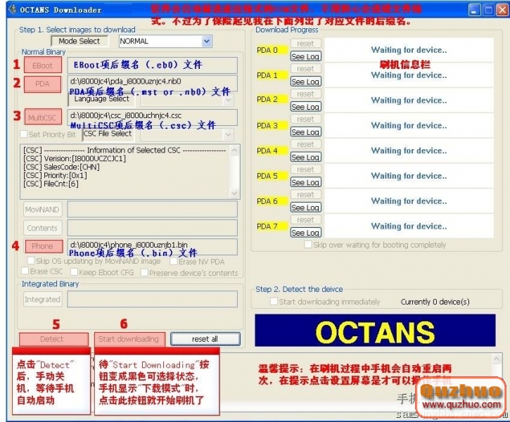Image resolution: width=510 pixels, height=422 pixels.
Task: Click See Log for PDA 3
Action: click(x=305, y=132)
